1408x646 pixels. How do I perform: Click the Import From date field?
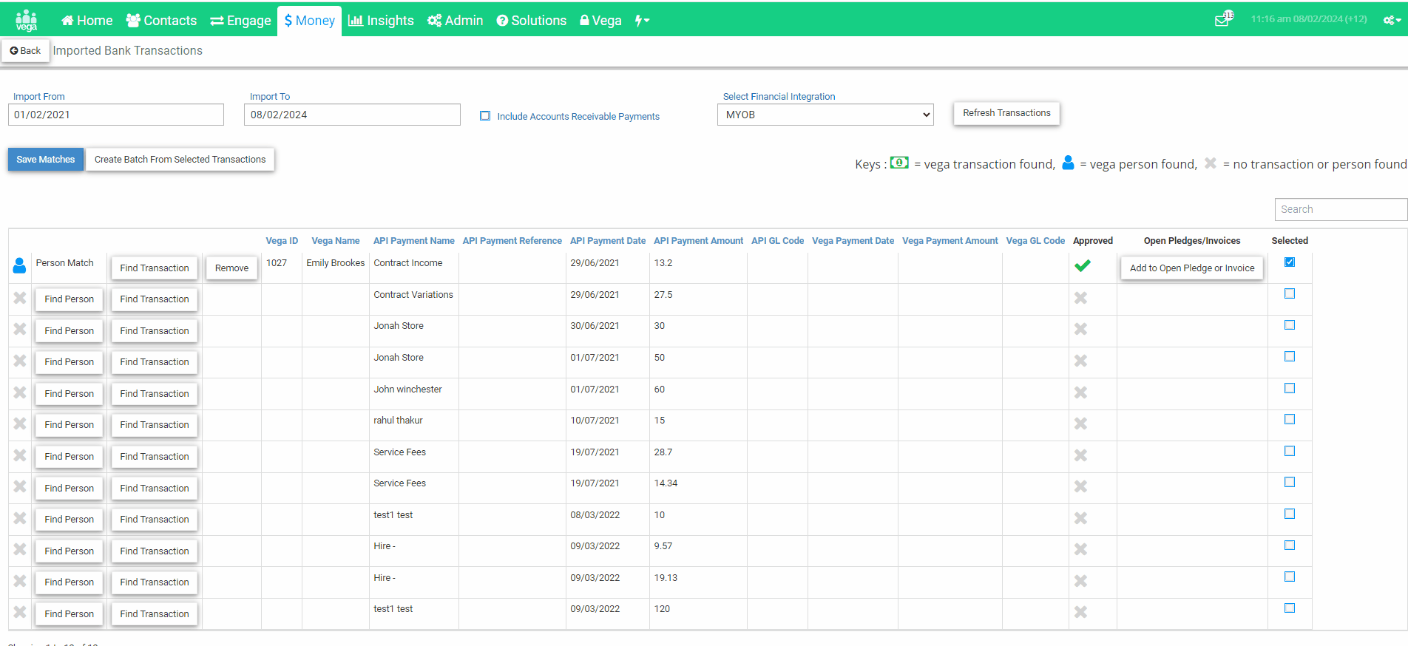(116, 115)
